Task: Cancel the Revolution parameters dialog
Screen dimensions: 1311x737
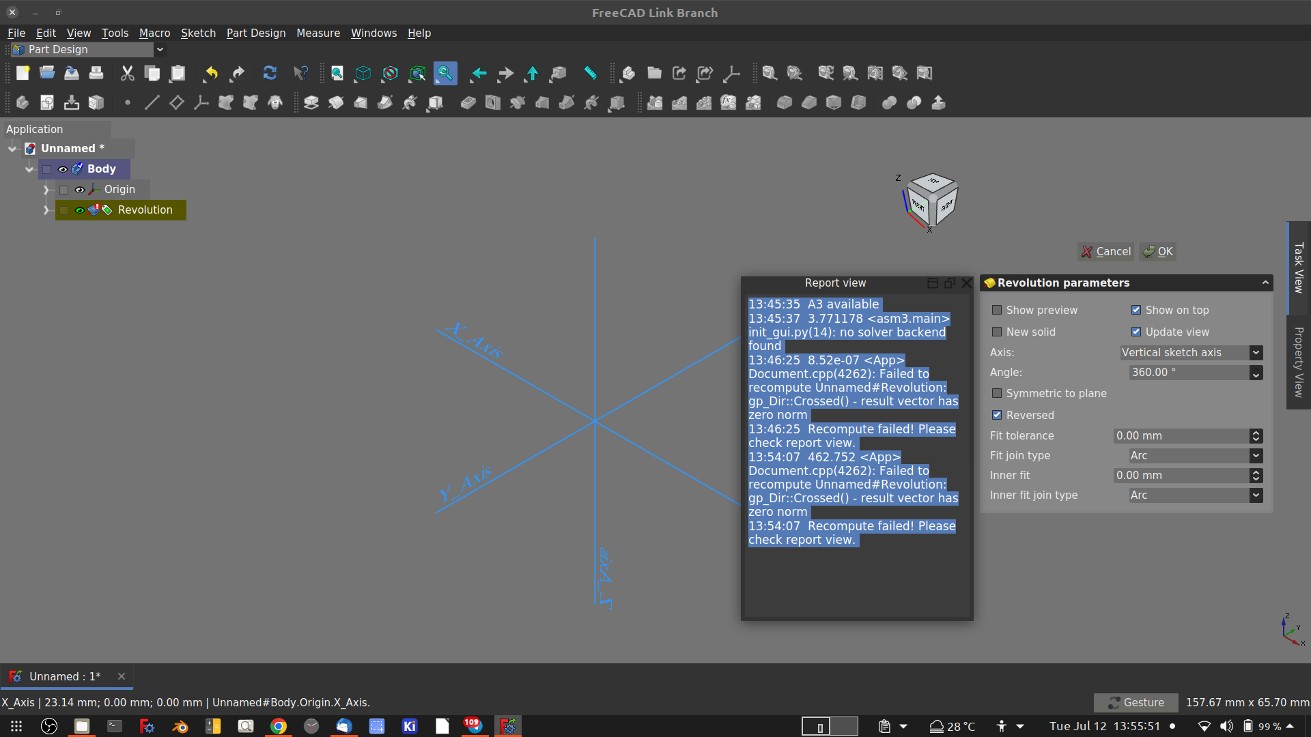Action: [1105, 252]
